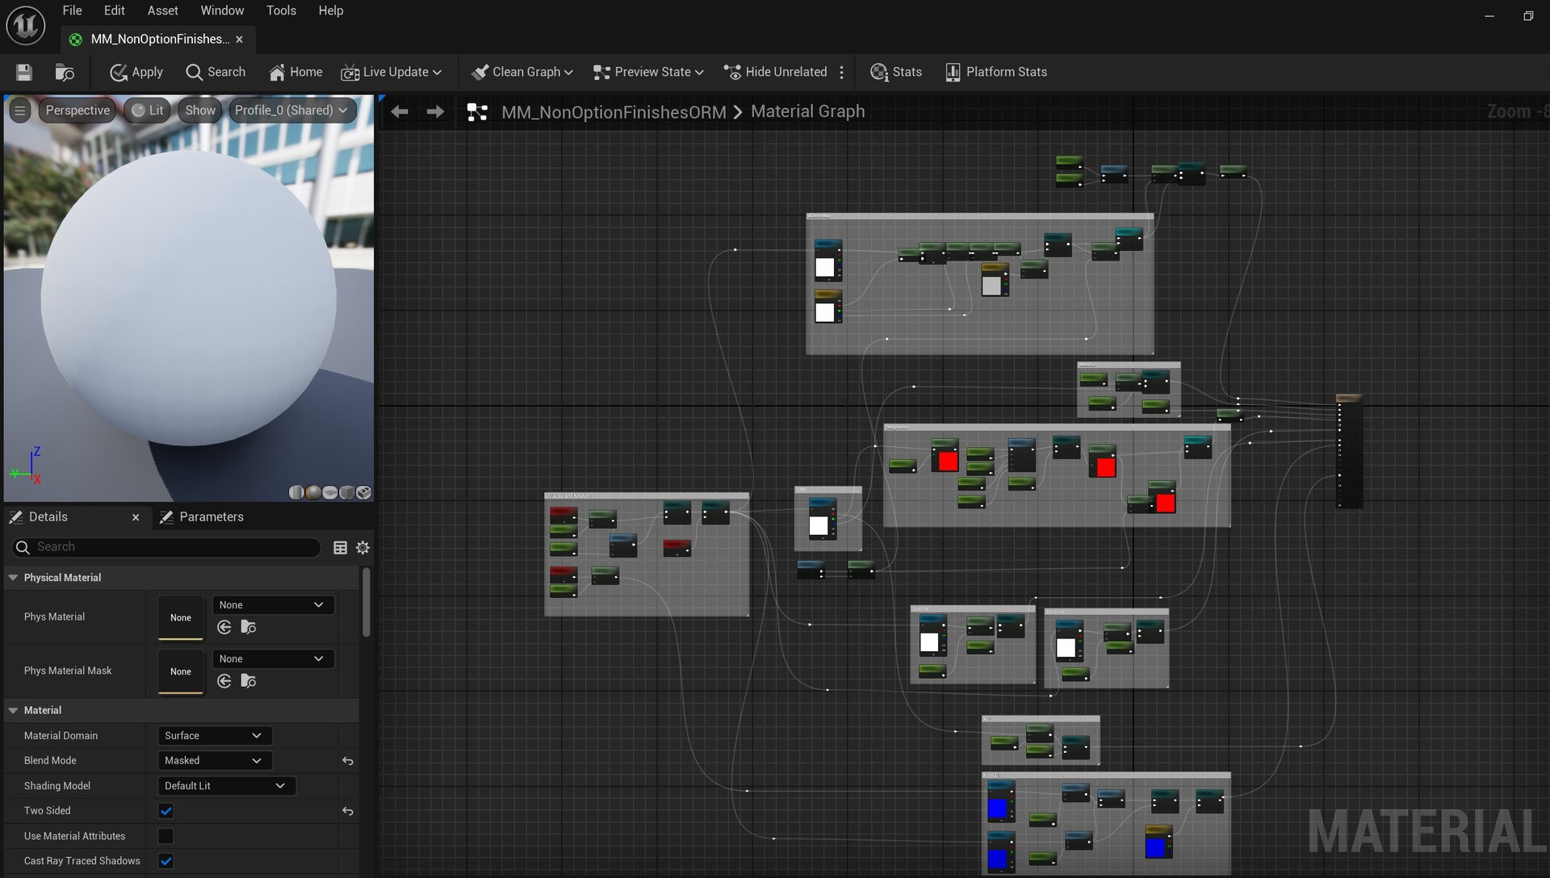The width and height of the screenshot is (1550, 878).
Task: Open the Stats panel
Action: (x=896, y=73)
